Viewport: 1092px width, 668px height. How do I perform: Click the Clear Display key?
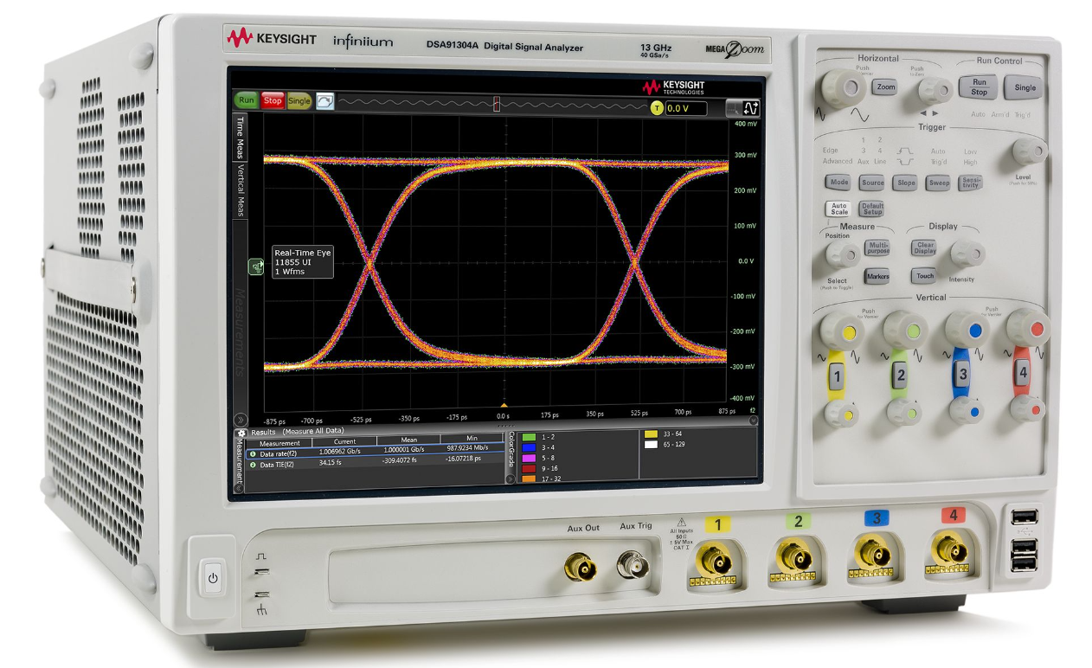tap(925, 248)
